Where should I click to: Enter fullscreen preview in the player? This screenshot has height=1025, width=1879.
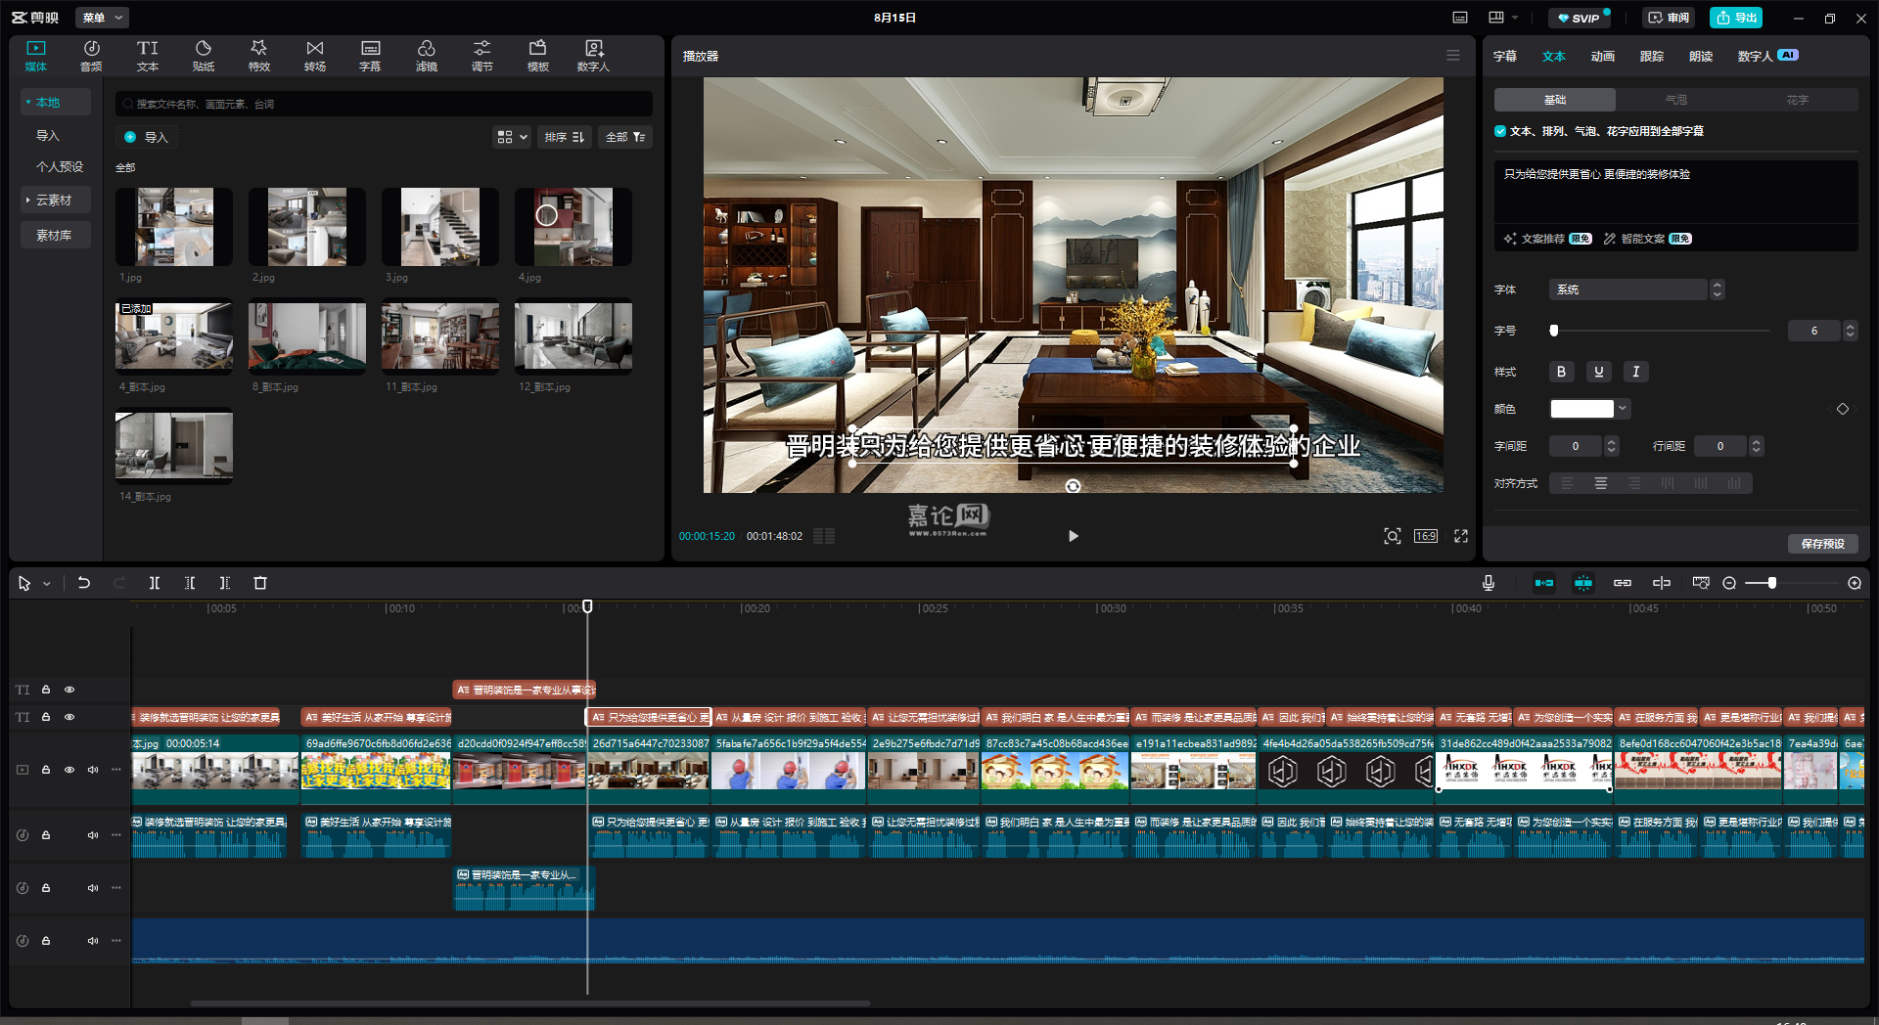tap(1461, 536)
